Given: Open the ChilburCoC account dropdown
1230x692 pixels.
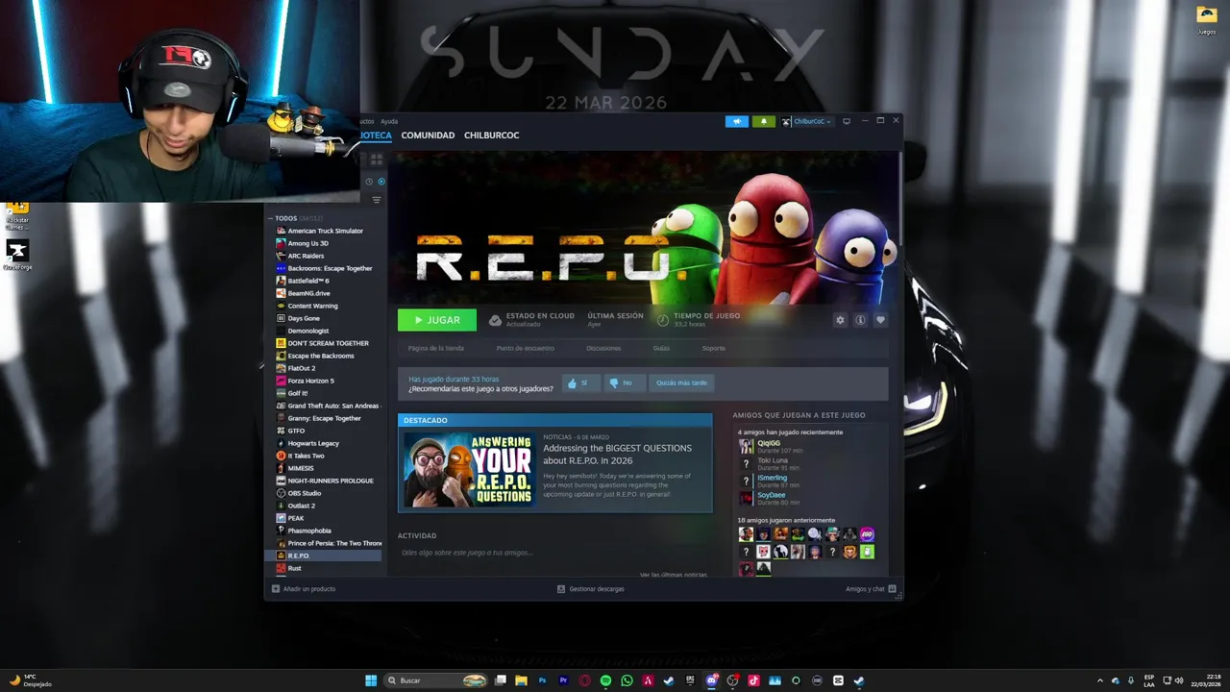Looking at the screenshot, I should pyautogui.click(x=807, y=121).
